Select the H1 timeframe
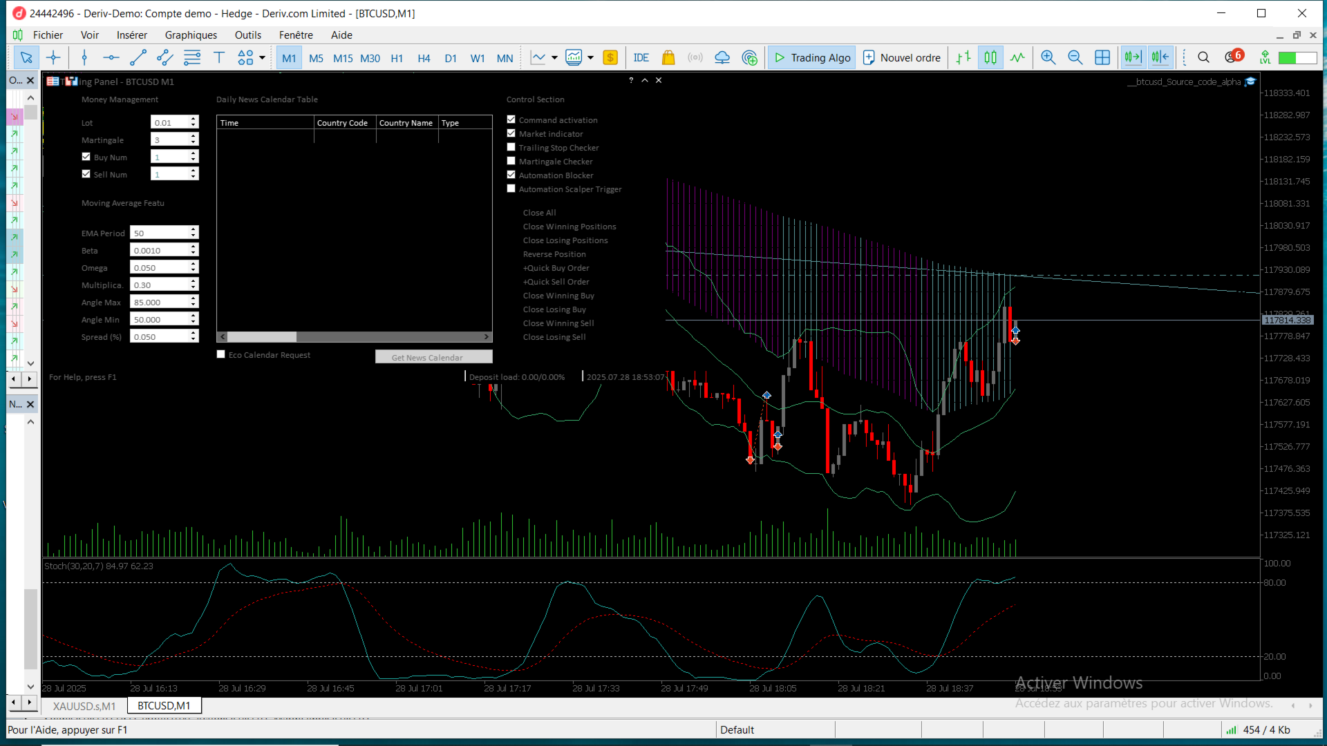Image resolution: width=1327 pixels, height=746 pixels. (397, 58)
